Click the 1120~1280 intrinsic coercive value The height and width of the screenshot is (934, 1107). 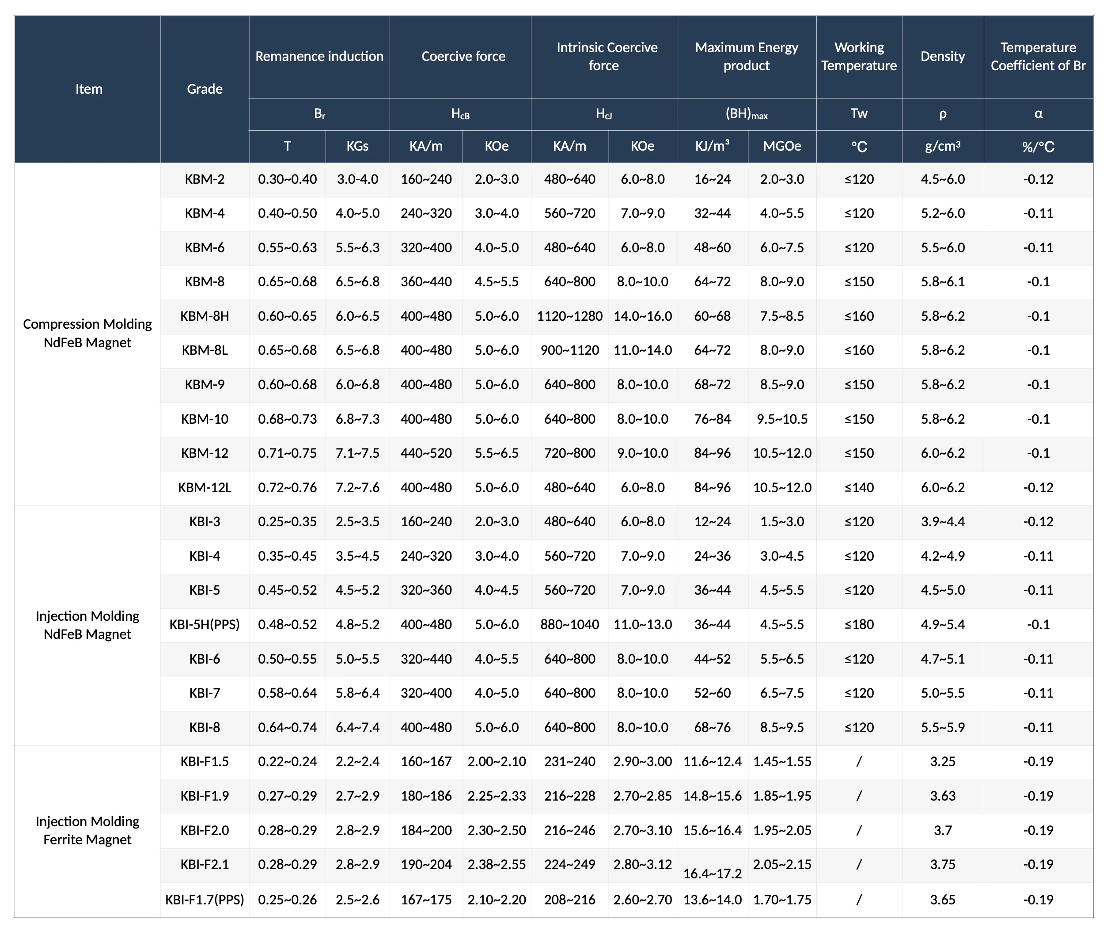(x=570, y=316)
